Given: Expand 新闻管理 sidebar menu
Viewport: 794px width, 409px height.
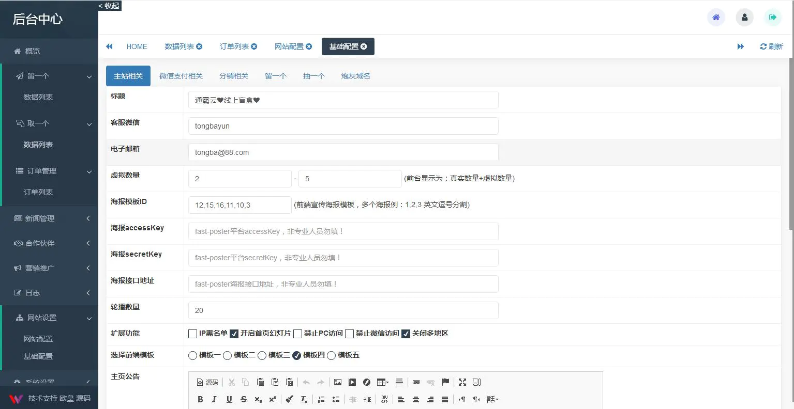Looking at the screenshot, I should pyautogui.click(x=49, y=218).
